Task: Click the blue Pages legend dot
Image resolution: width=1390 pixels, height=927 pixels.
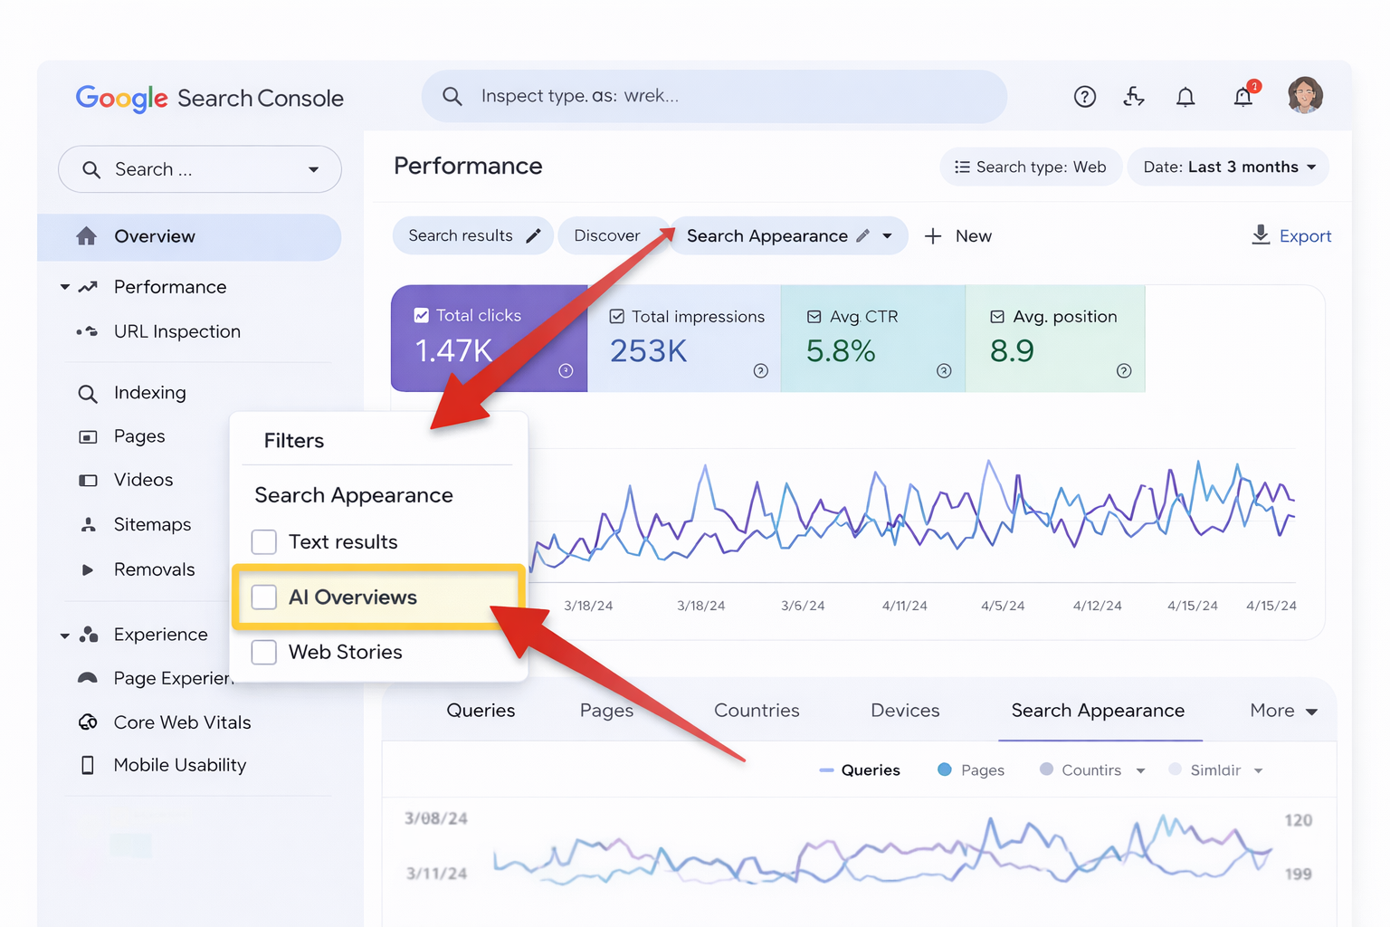Action: click(945, 769)
